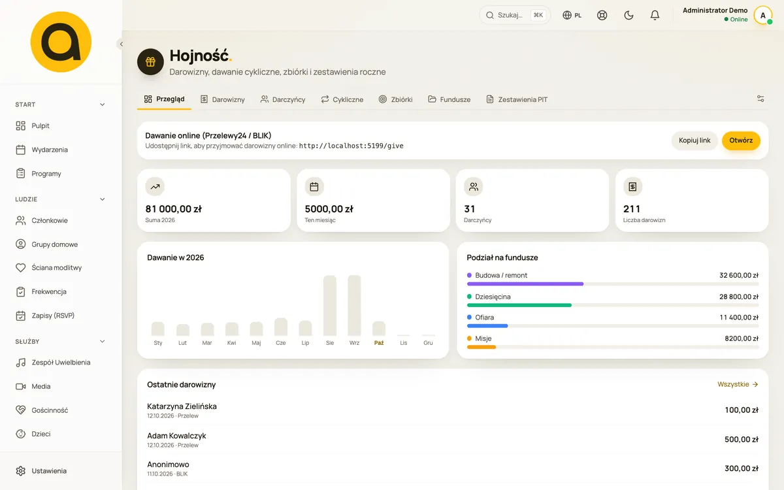Screen dimensions: 784x490
Task: Click the Zespół Uwielbienia music icon
Action: tap(21, 363)
